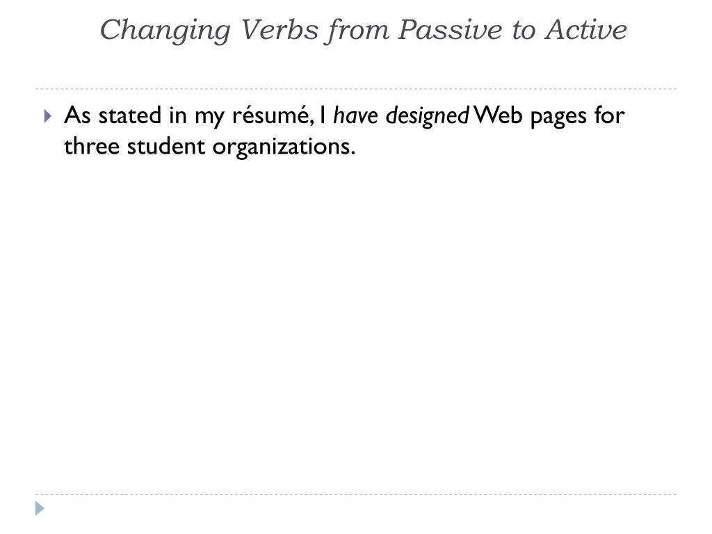Click the word 'As' beginning the bullet
Viewport: 712px width, 534px height.
tap(77, 115)
